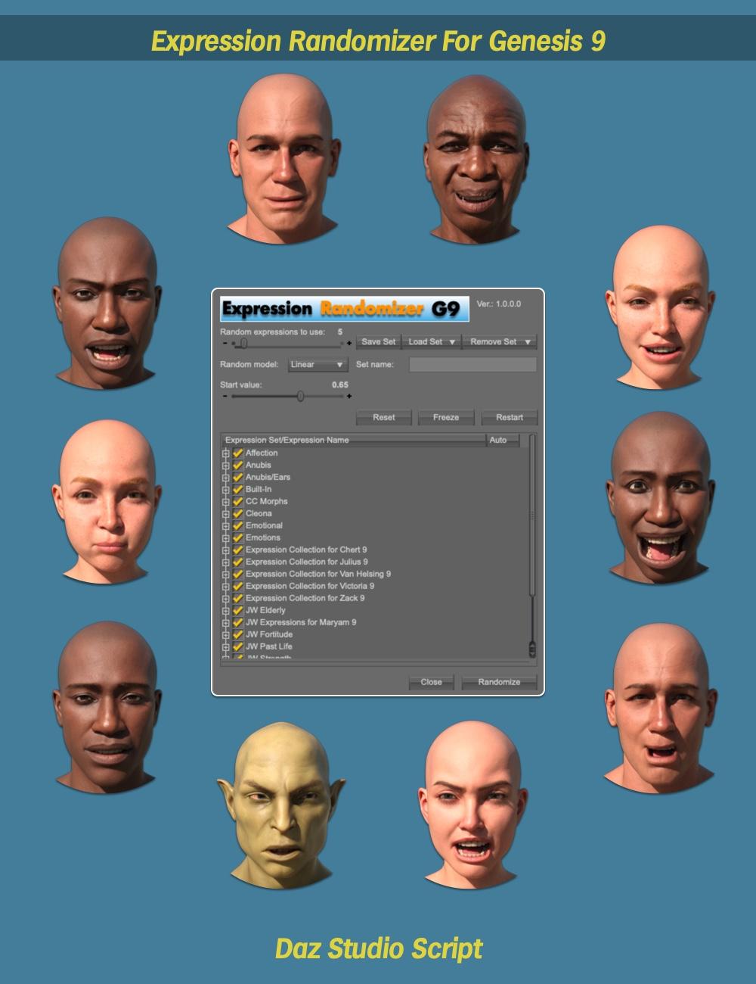Image resolution: width=756 pixels, height=984 pixels.
Task: Click the Freeze button
Action: 446,417
